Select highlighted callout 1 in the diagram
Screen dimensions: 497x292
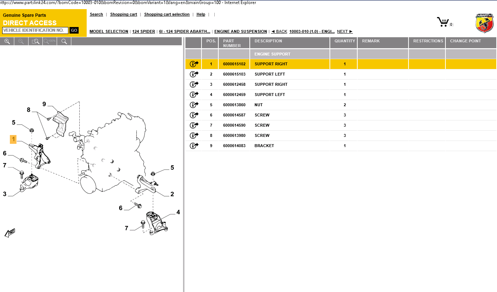pyautogui.click(x=13, y=139)
